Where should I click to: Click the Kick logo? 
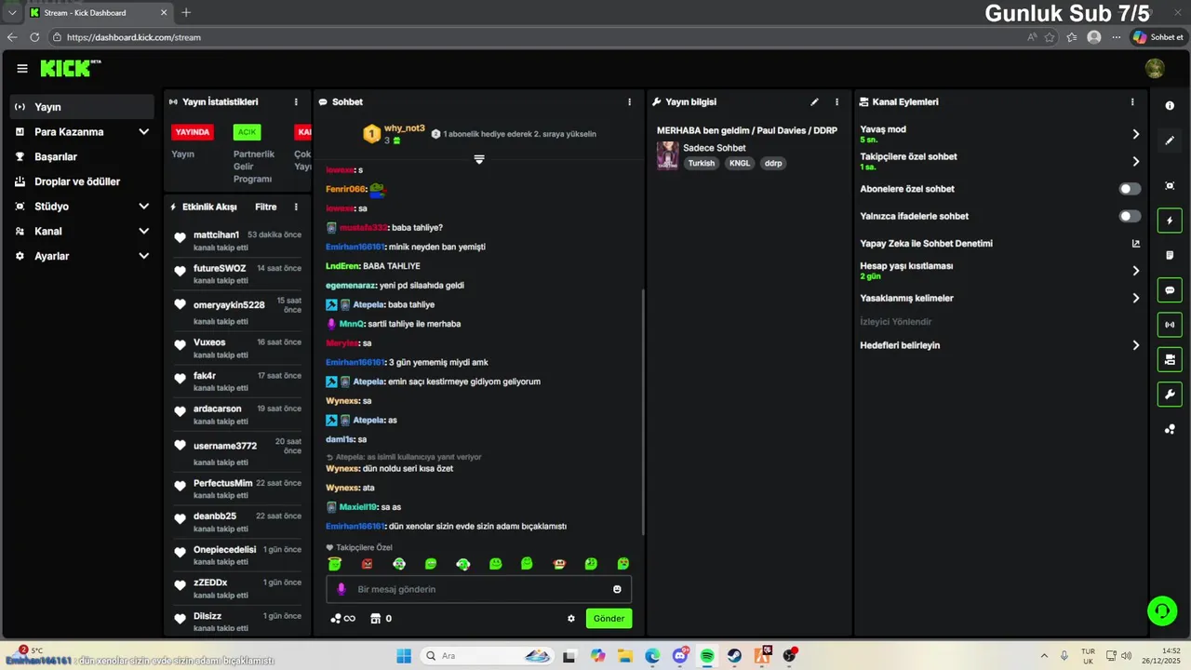tap(70, 68)
